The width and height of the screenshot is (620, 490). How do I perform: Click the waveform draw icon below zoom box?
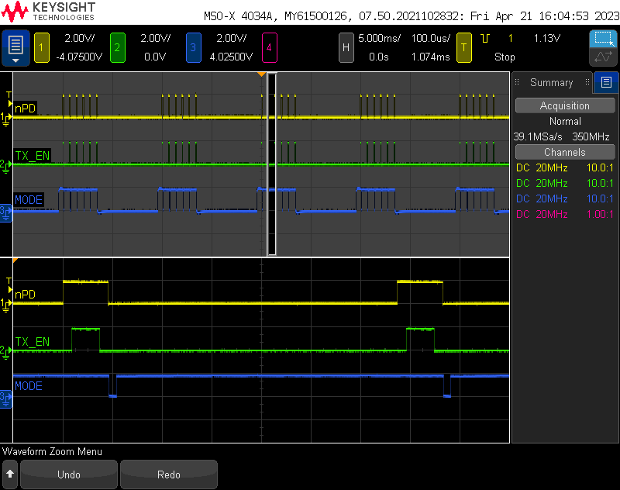coord(602,57)
